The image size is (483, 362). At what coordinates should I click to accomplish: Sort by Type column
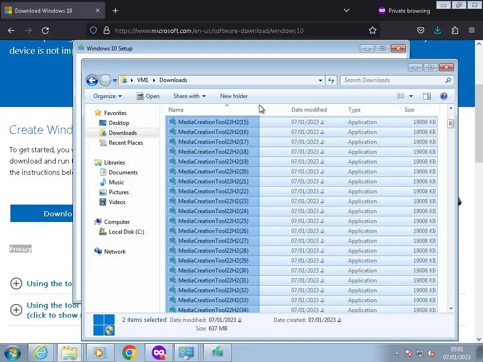pyautogui.click(x=374, y=109)
